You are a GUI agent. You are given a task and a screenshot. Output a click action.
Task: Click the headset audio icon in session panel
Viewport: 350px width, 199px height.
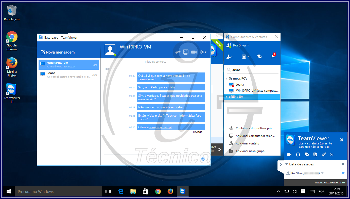coord(298,154)
